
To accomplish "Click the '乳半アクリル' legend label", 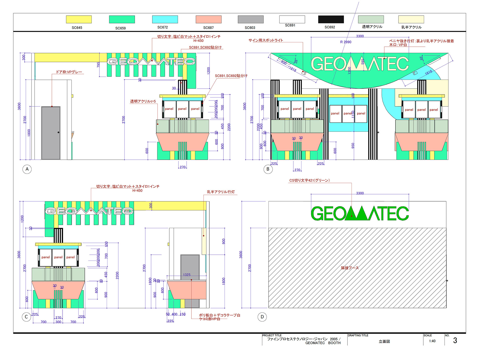I will (x=411, y=27).
